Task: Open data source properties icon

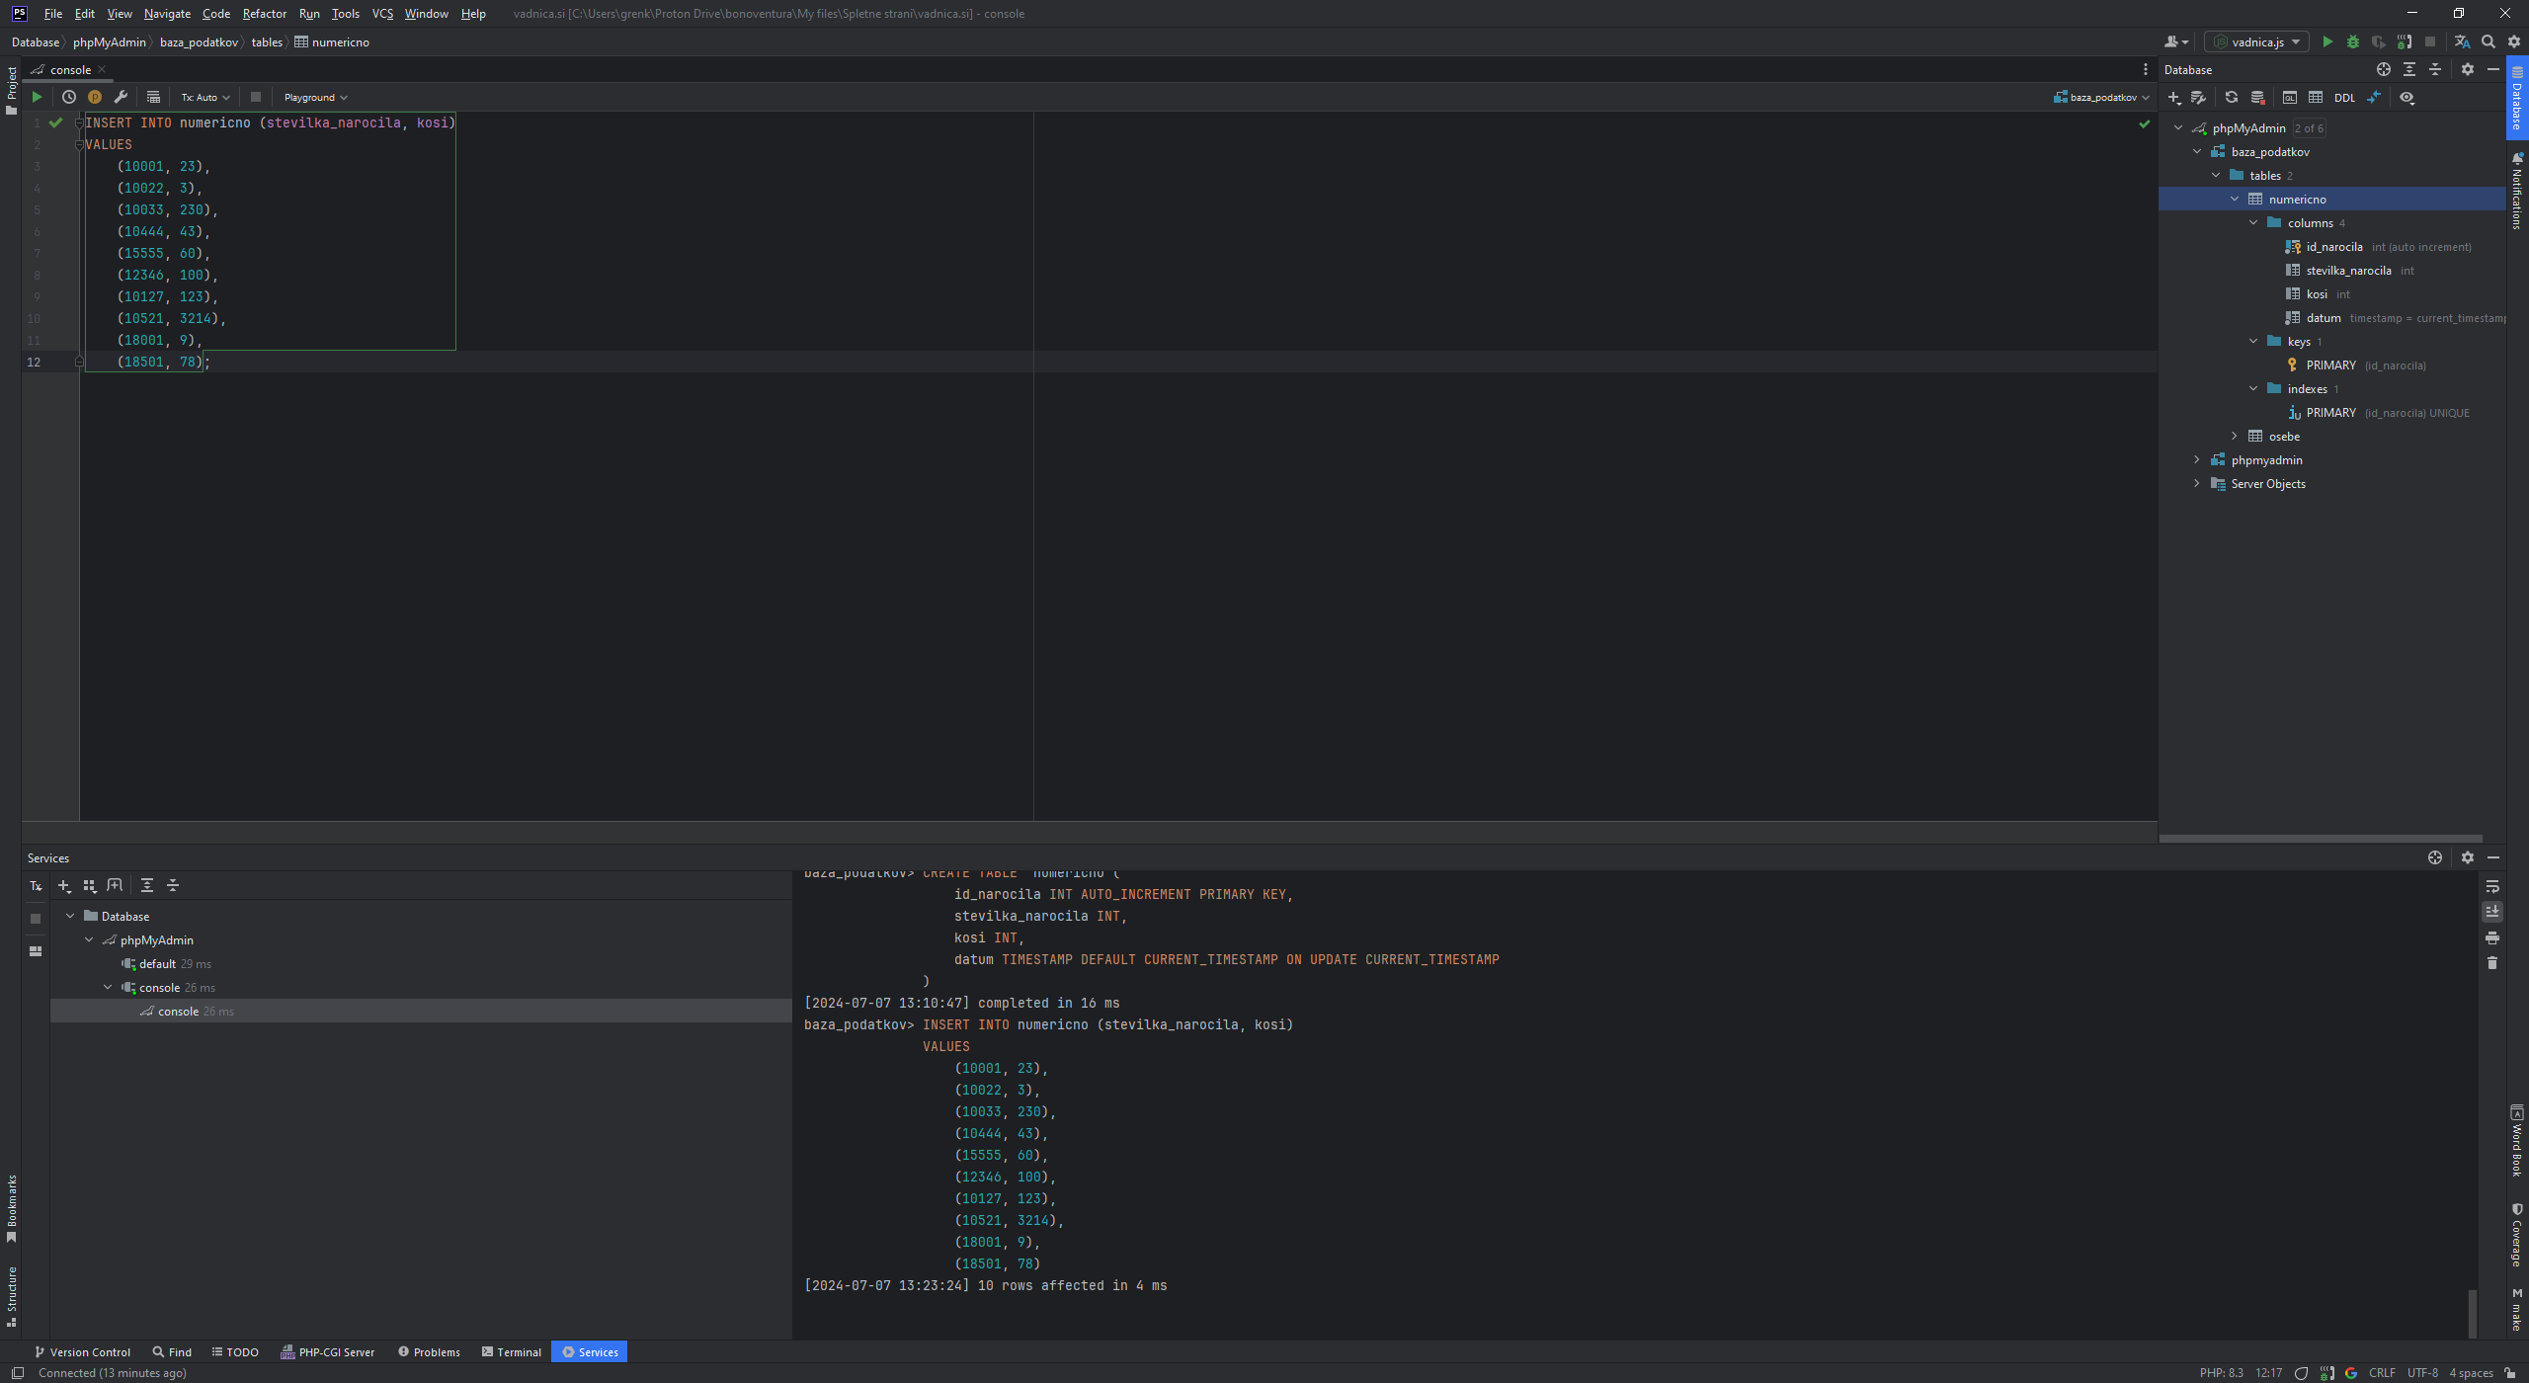Action: coord(2198,97)
